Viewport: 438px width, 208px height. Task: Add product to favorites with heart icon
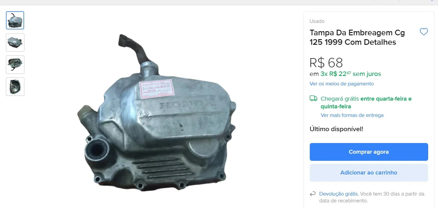point(424,32)
